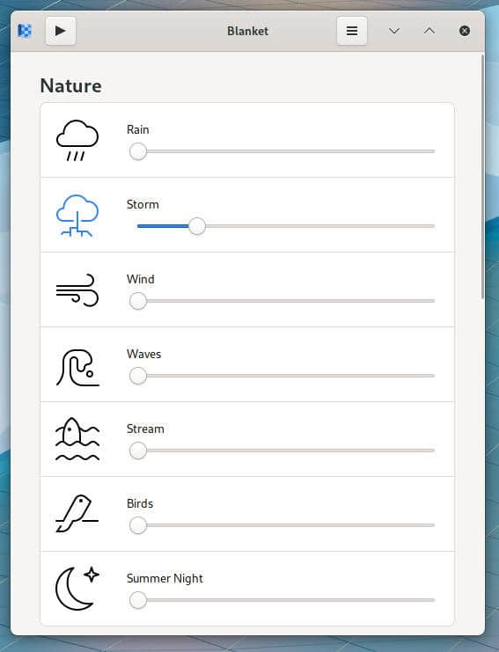Screen dimensions: 499x652
Task: Click the Waves icon
Action: pos(77,367)
